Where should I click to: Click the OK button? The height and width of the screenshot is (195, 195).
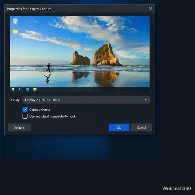[x=119, y=127]
